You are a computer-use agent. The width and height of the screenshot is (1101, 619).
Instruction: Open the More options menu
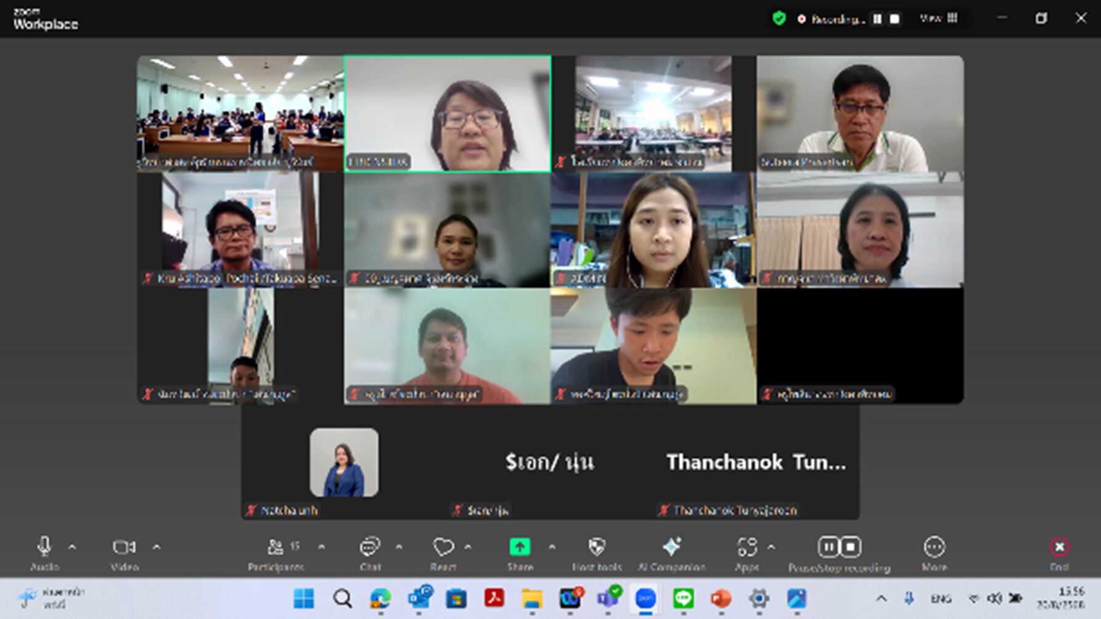coord(934,548)
